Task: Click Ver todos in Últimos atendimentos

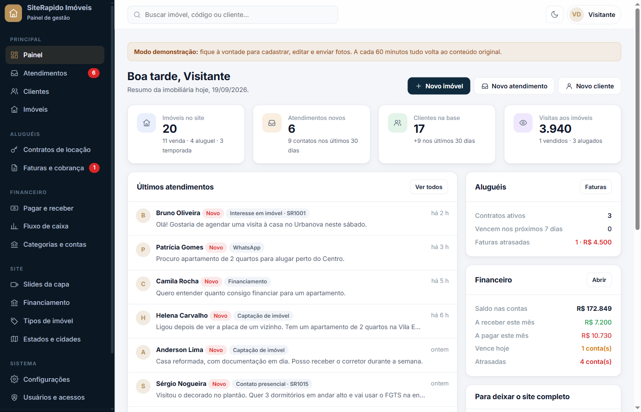Action: pos(429,187)
